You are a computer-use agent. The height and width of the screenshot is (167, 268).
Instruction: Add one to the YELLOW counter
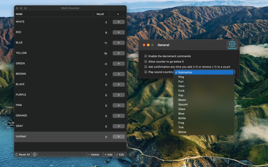tap(119, 53)
